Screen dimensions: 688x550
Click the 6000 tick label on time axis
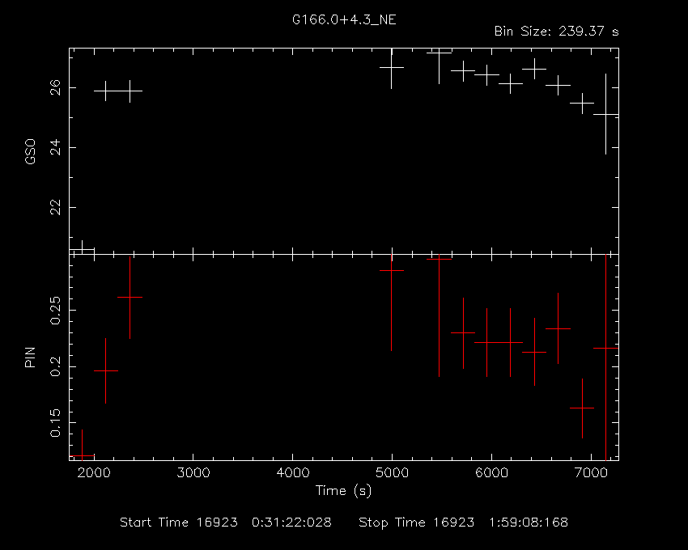pyautogui.click(x=491, y=473)
